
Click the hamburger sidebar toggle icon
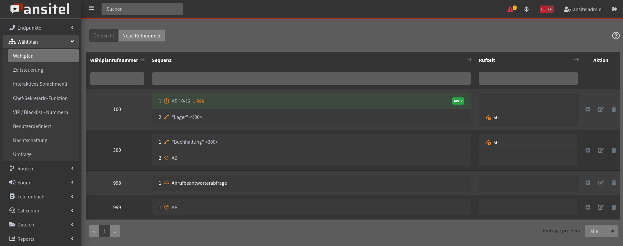pyautogui.click(x=91, y=8)
